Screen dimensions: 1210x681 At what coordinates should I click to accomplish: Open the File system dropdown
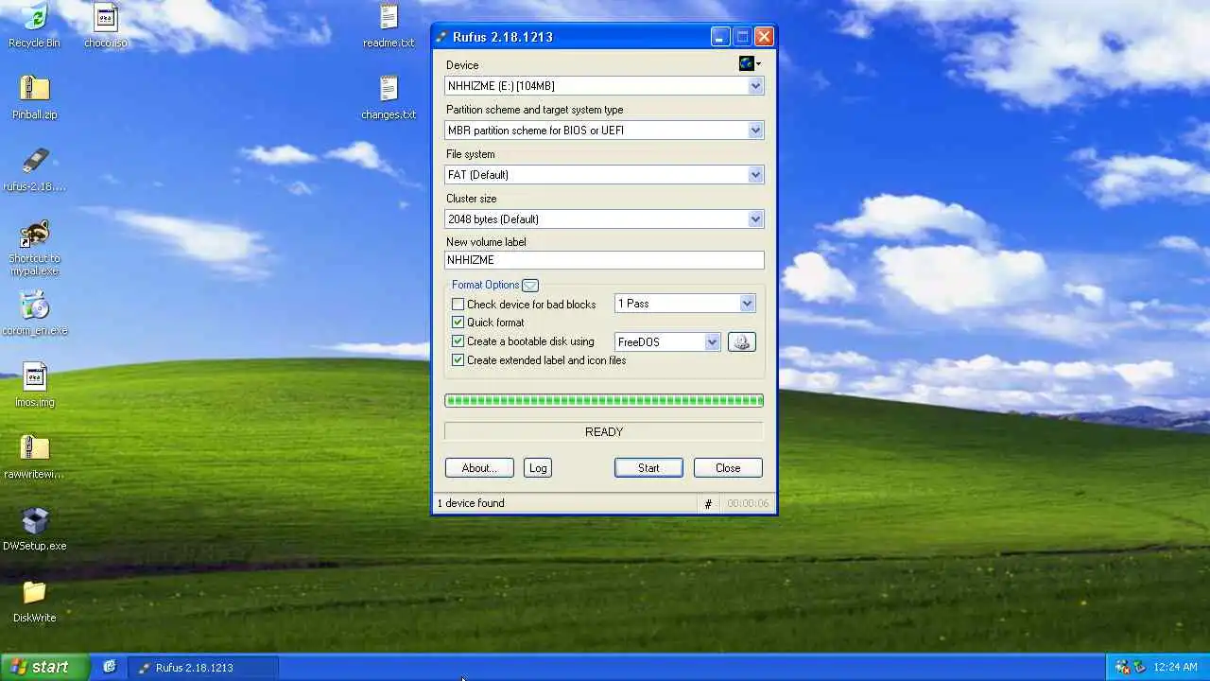click(x=755, y=175)
